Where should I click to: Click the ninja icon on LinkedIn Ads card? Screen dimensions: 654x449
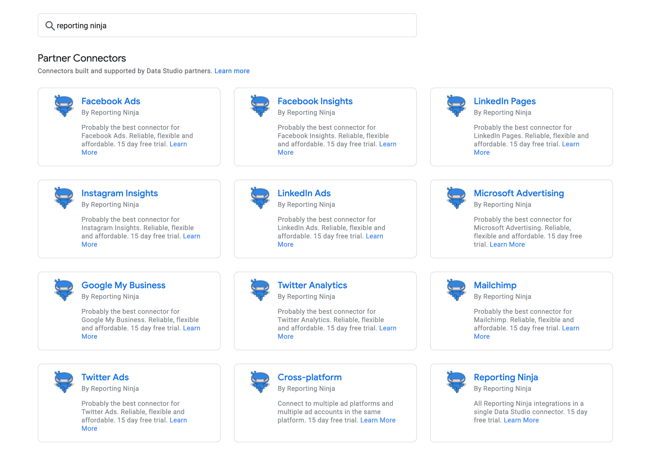click(260, 198)
